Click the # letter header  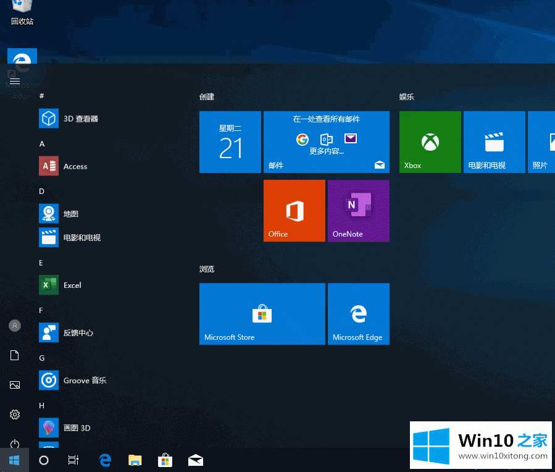click(42, 96)
